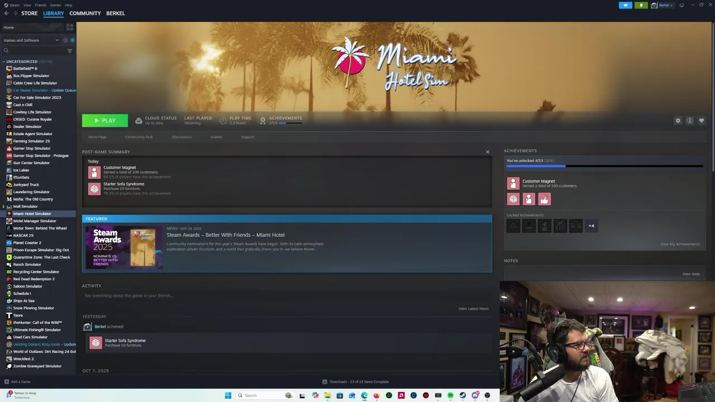Image resolution: width=715 pixels, height=402 pixels.
Task: Switch to Big Picture mode monitor icon
Action: point(681,5)
